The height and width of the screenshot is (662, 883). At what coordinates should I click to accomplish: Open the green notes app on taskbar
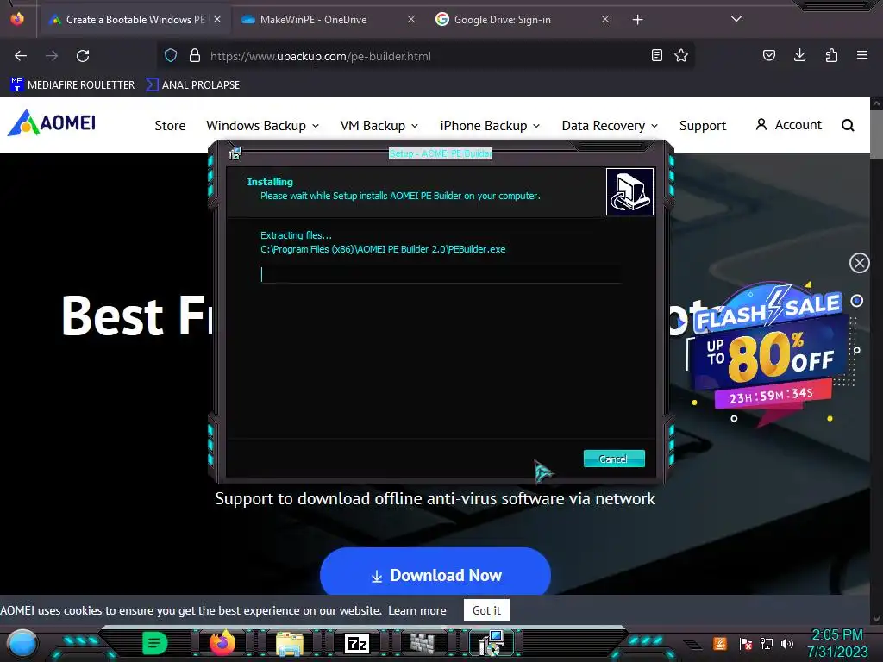[155, 643]
